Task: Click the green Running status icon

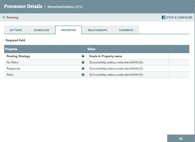Action: coord(4,17)
